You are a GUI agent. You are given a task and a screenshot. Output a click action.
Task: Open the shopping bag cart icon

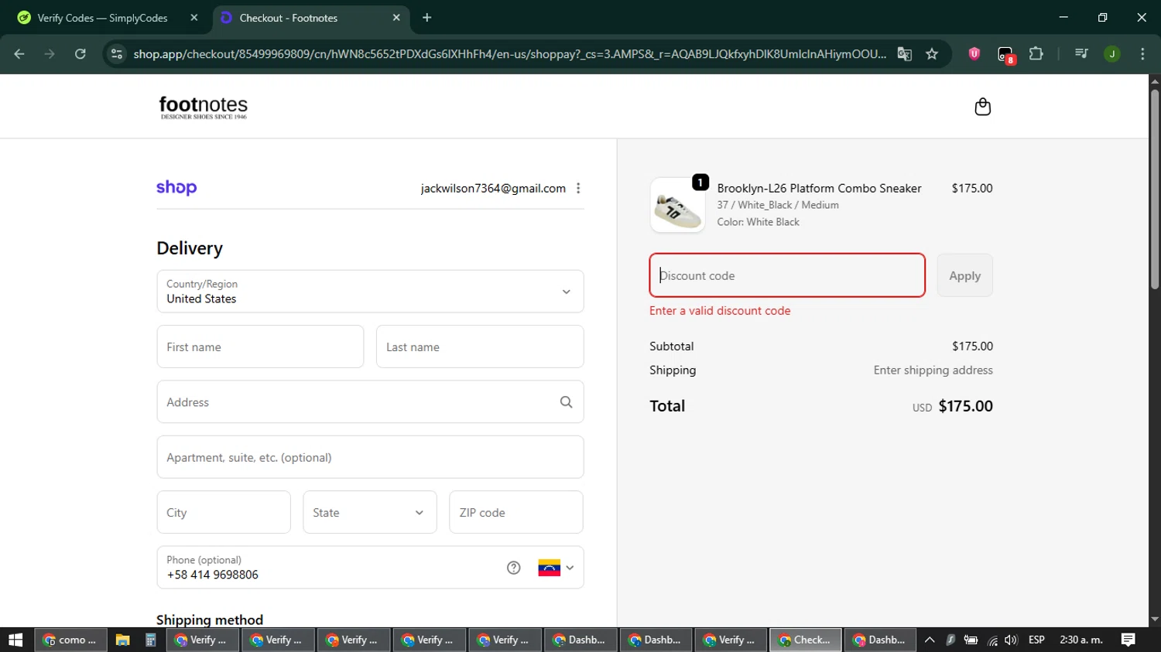[982, 107]
